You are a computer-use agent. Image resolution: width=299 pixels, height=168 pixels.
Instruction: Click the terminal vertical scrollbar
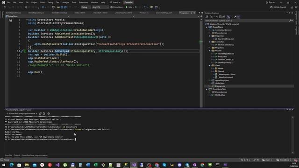click(x=293, y=134)
